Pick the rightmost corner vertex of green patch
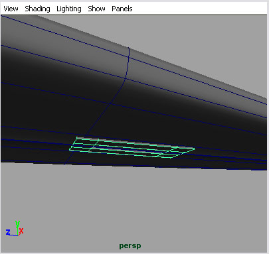 194,149
